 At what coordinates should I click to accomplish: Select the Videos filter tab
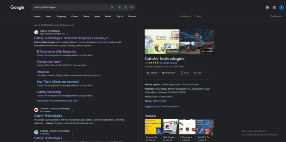click(74, 16)
